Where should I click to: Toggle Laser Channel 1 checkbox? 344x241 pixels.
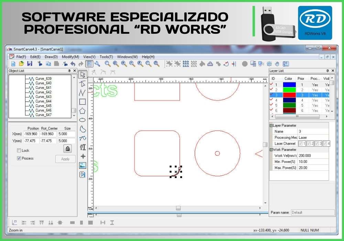[301, 144]
